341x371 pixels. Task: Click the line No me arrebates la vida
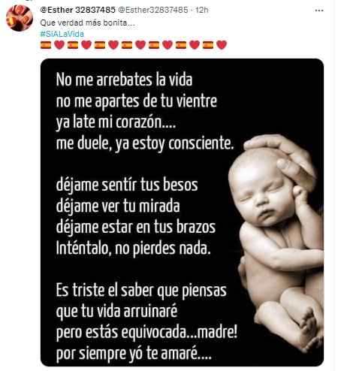[124, 80]
